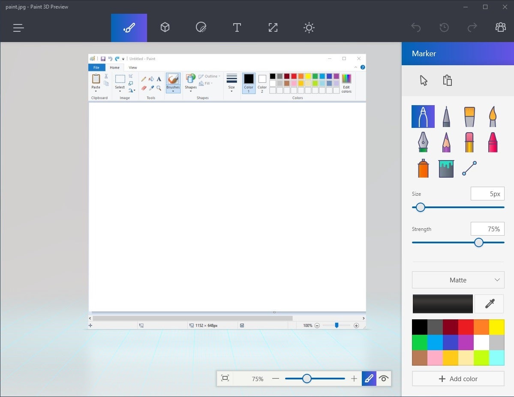
Task: Switch to the View tab in classic Paint
Action: 132,67
